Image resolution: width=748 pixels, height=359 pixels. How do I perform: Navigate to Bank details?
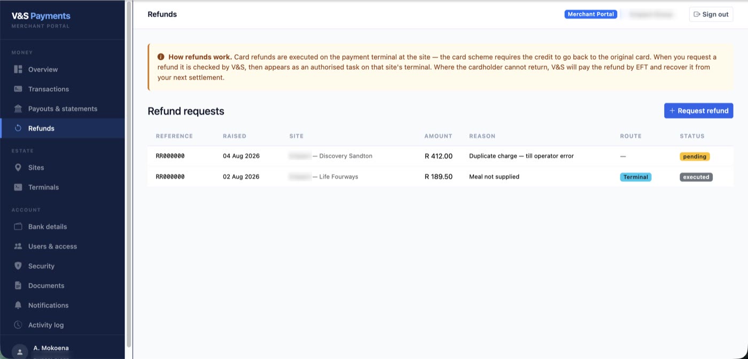(63, 227)
